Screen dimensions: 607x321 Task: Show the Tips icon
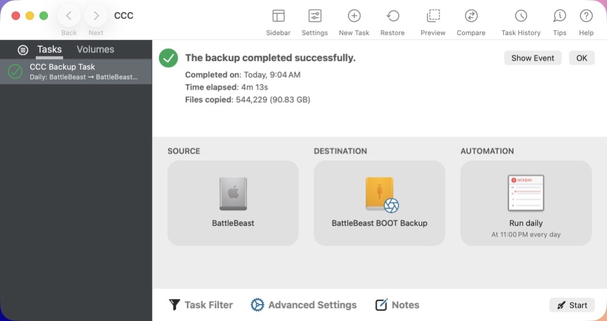pyautogui.click(x=560, y=16)
